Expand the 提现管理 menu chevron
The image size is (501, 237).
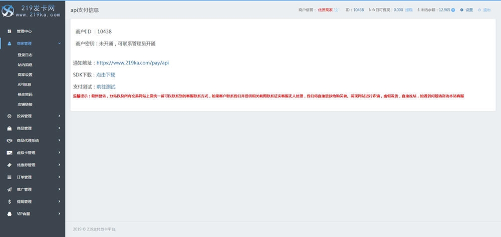(59, 201)
